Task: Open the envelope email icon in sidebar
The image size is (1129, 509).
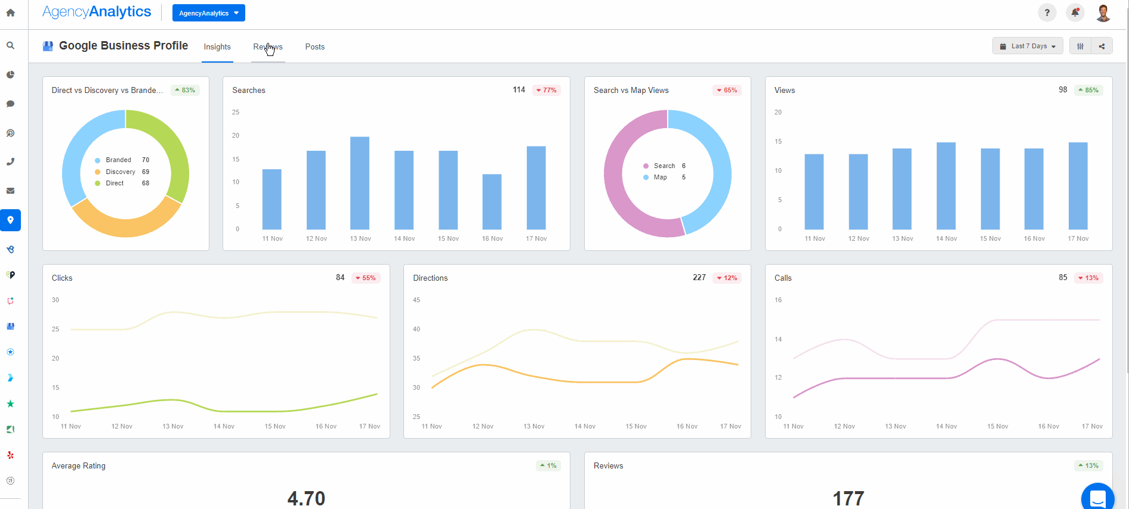Action: pyautogui.click(x=11, y=191)
